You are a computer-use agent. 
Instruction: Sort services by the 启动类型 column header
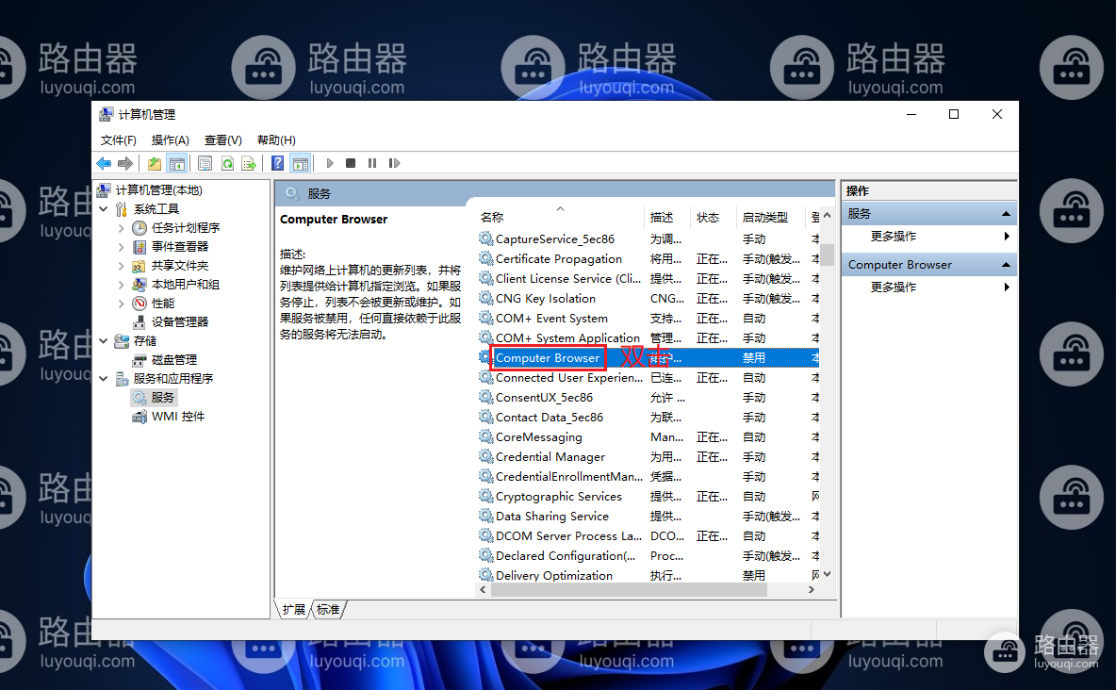pos(765,217)
